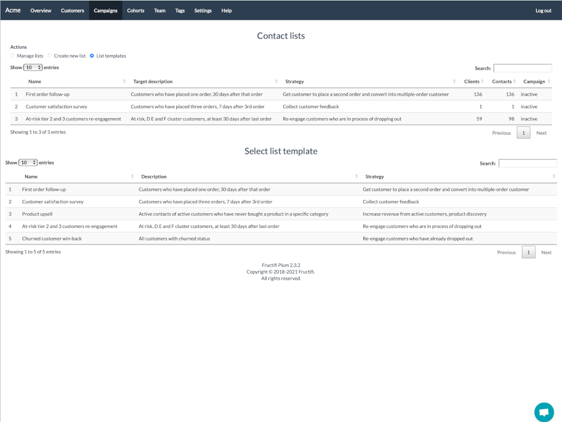
Task: Sort contact lists by Name column
Action: [35, 81]
